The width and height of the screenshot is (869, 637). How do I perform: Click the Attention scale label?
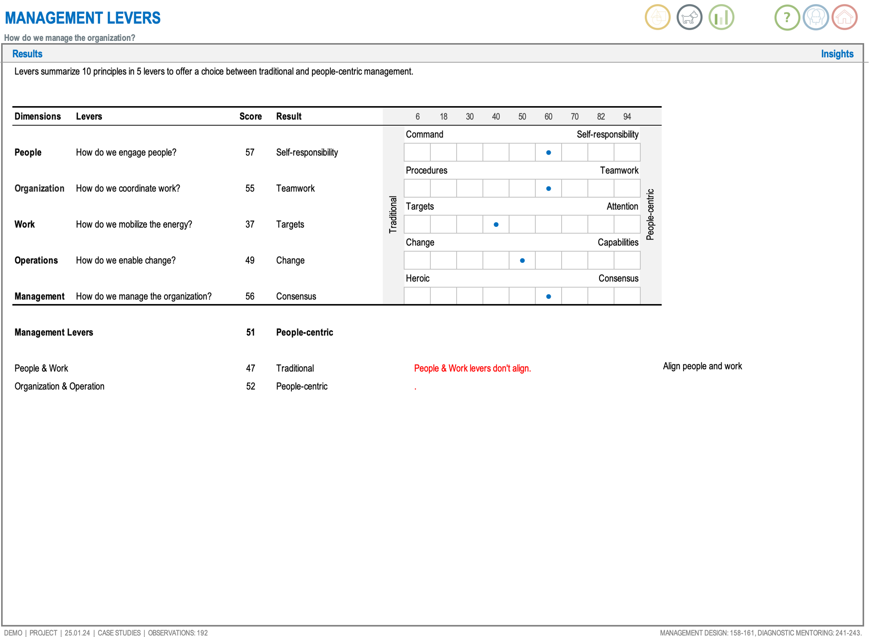[x=622, y=207]
